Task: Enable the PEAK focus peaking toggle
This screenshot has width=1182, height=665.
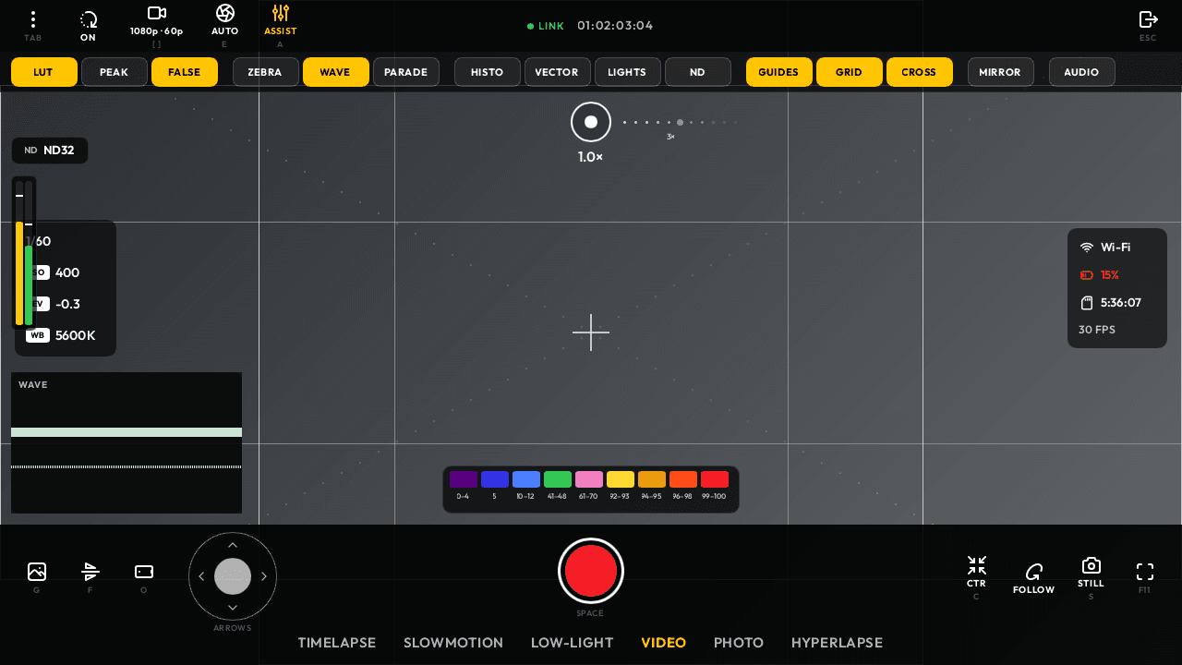Action: coord(115,72)
